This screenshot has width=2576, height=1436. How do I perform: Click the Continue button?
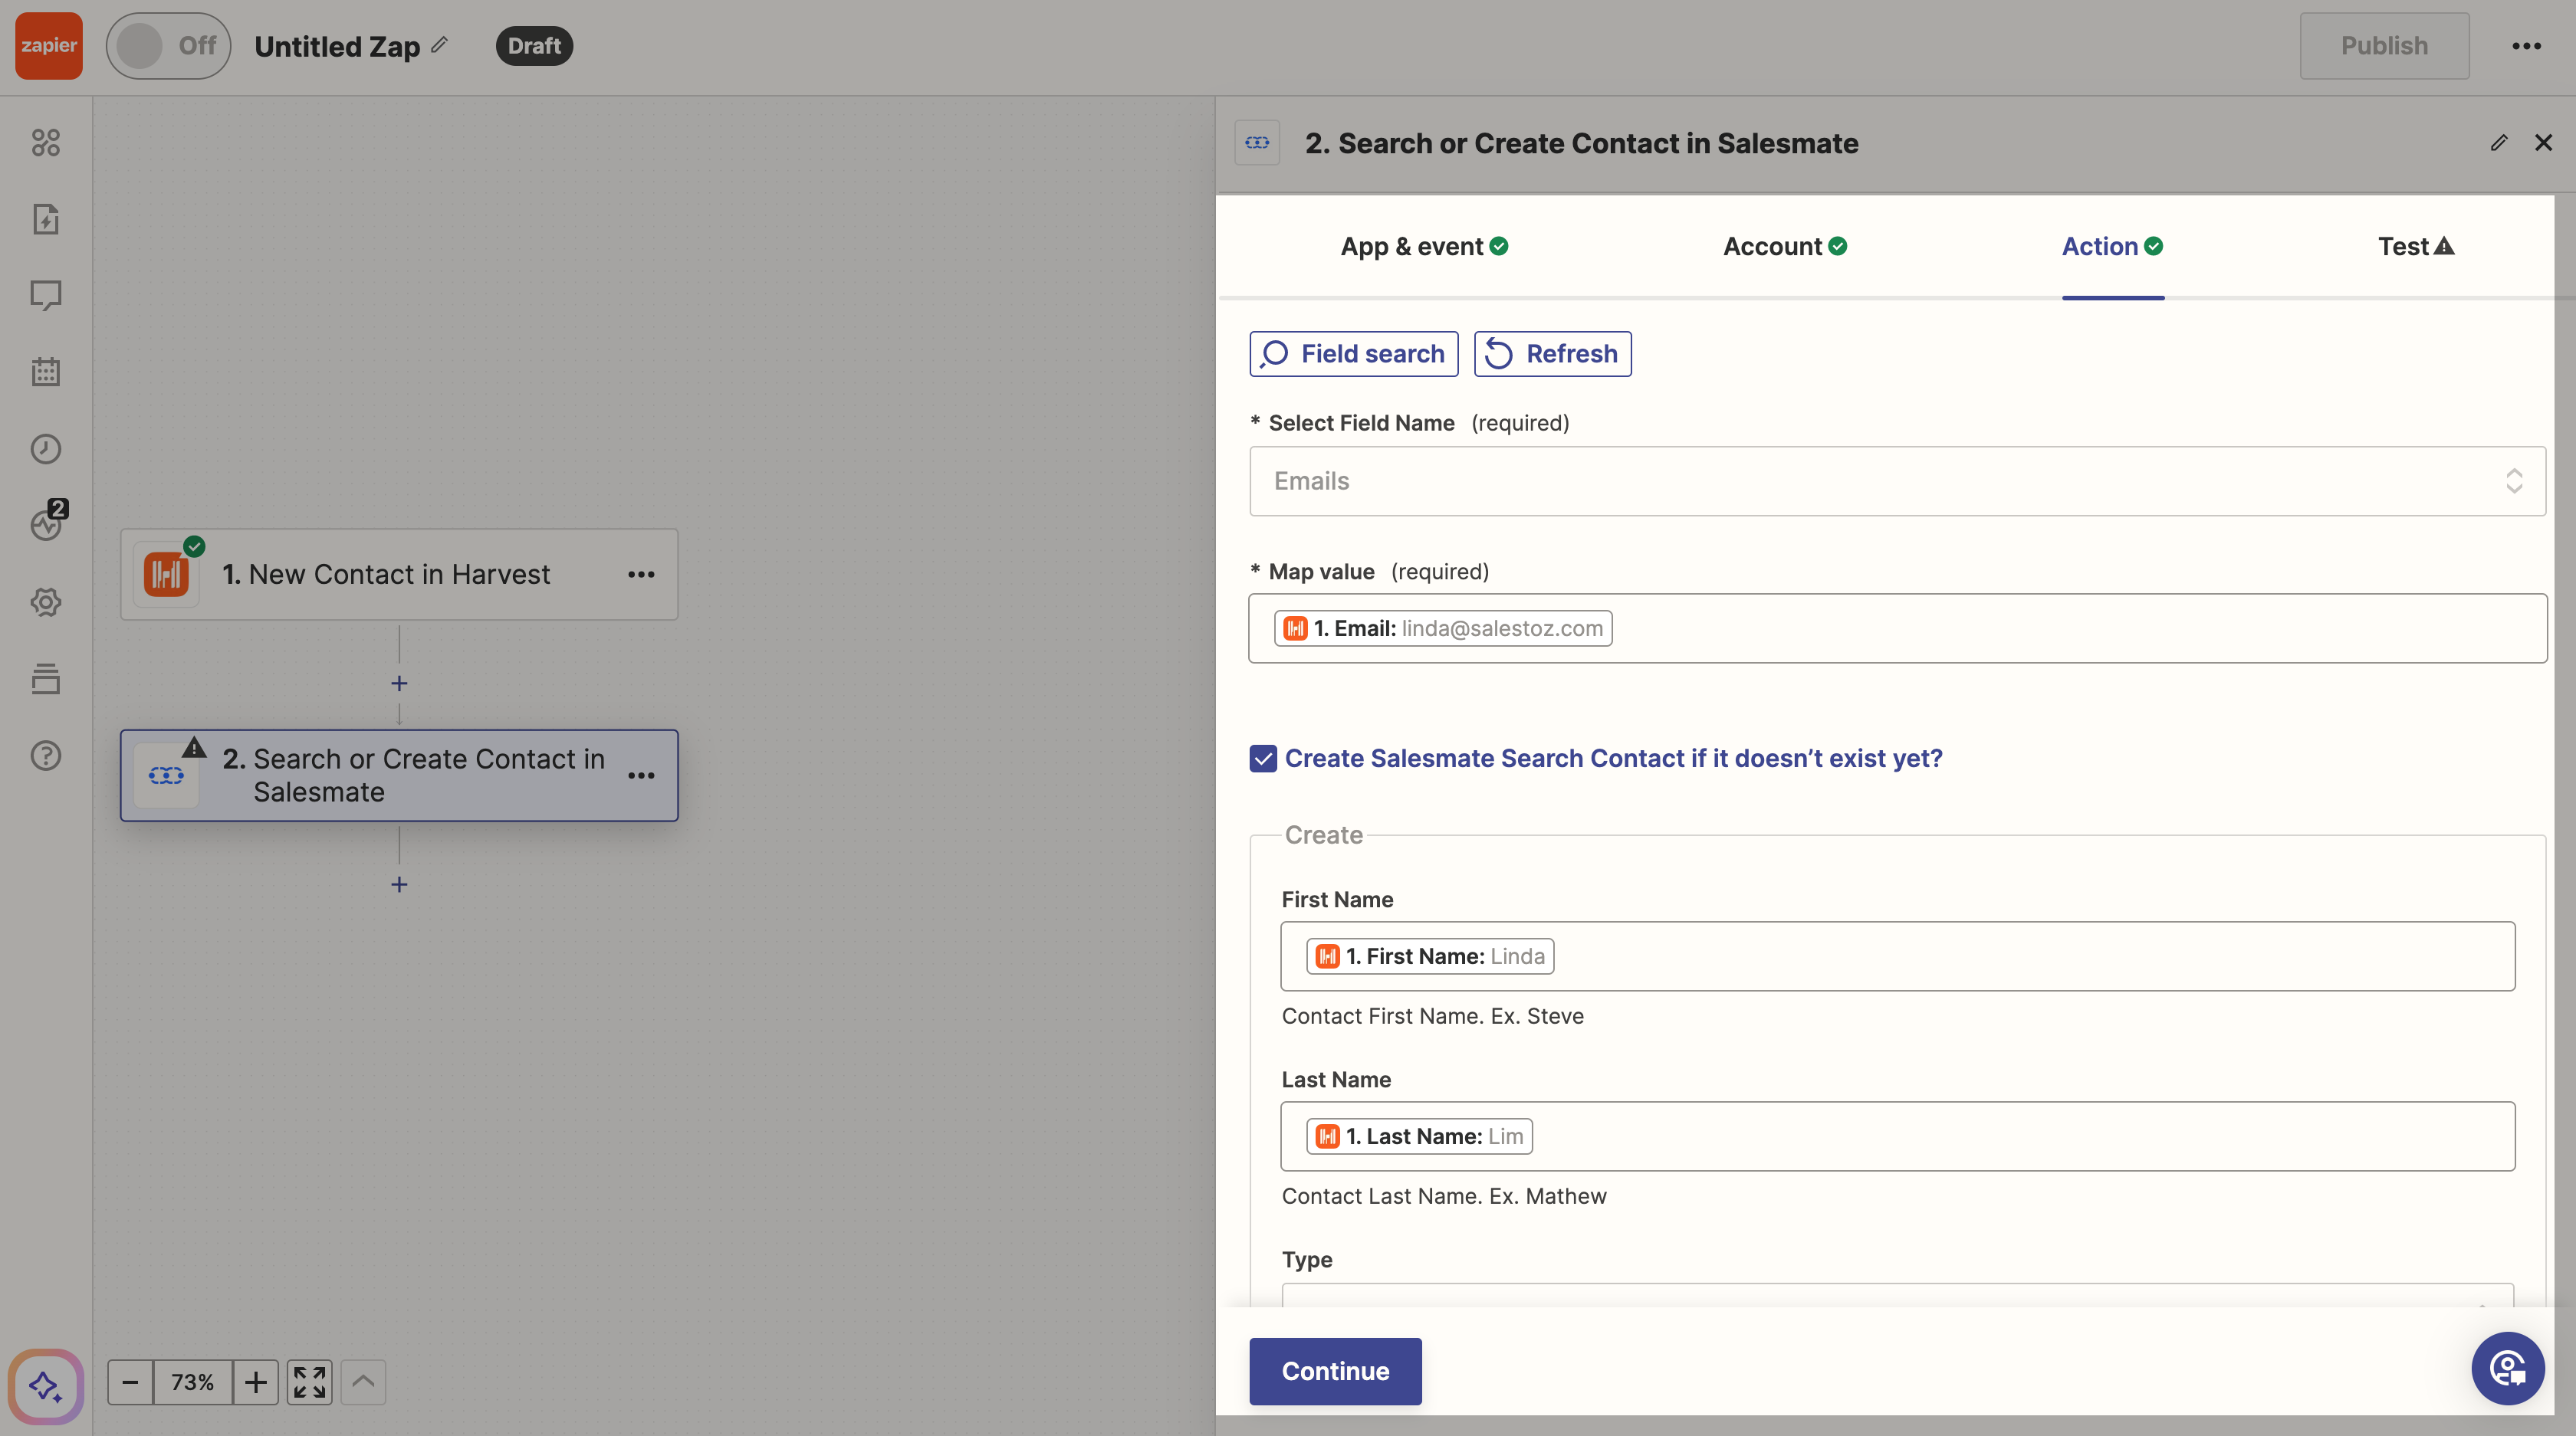tap(1335, 1371)
